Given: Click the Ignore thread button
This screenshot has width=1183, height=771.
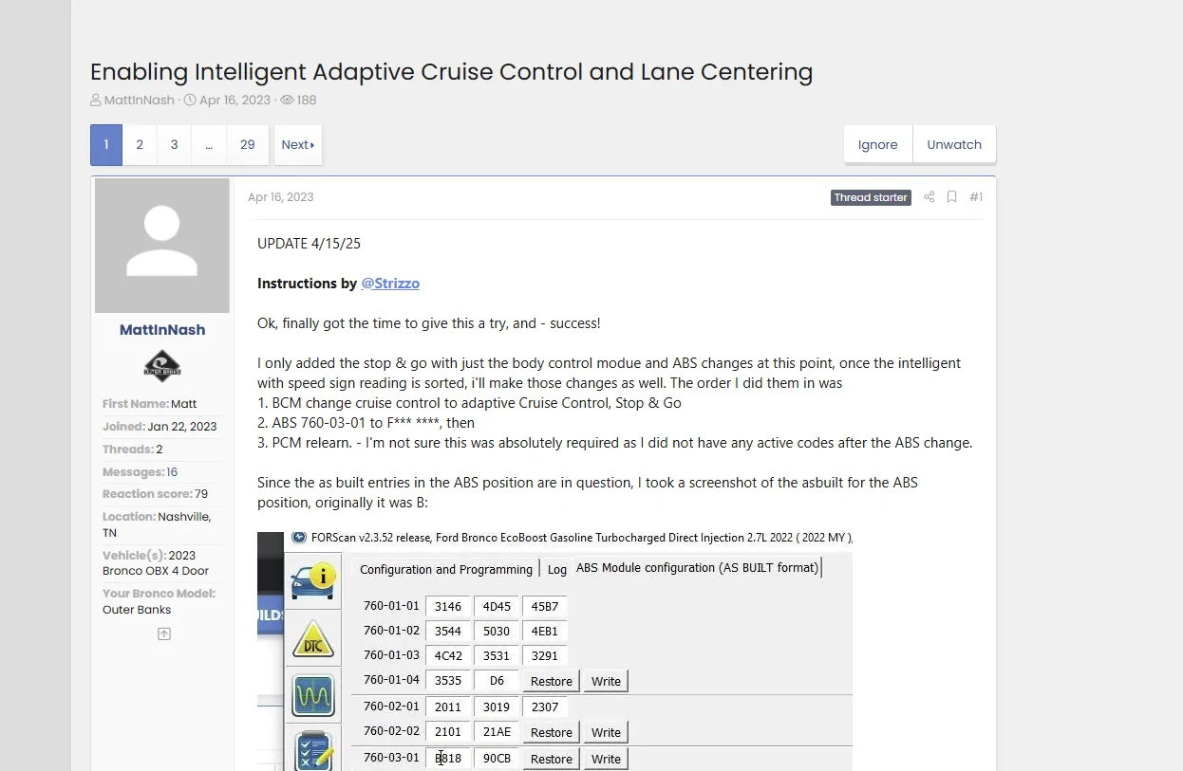Looking at the screenshot, I should tap(878, 145).
